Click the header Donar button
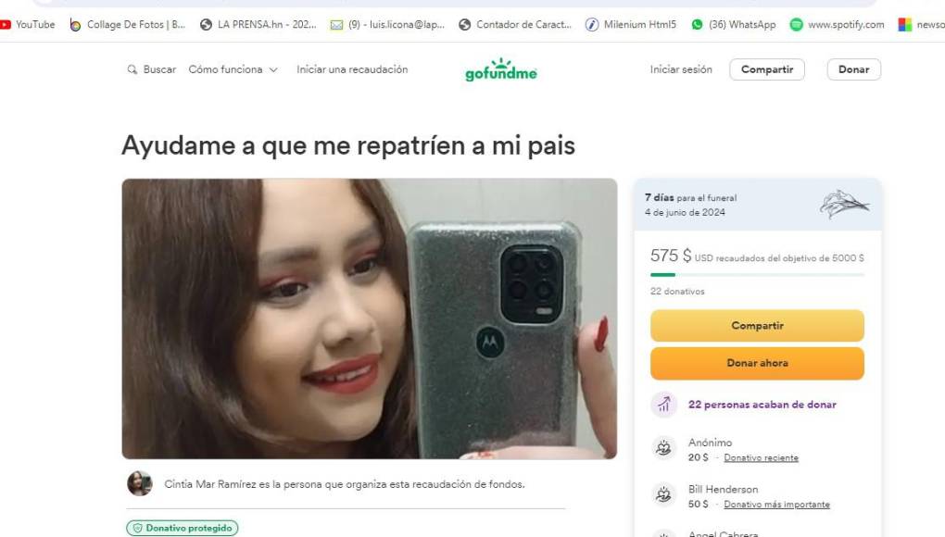 (853, 69)
